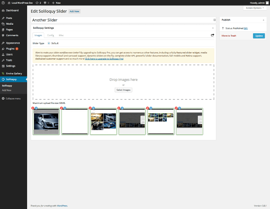Viewport: 270px width, 209px height.
Task: Switch to the Images tab
Action: click(38, 35)
